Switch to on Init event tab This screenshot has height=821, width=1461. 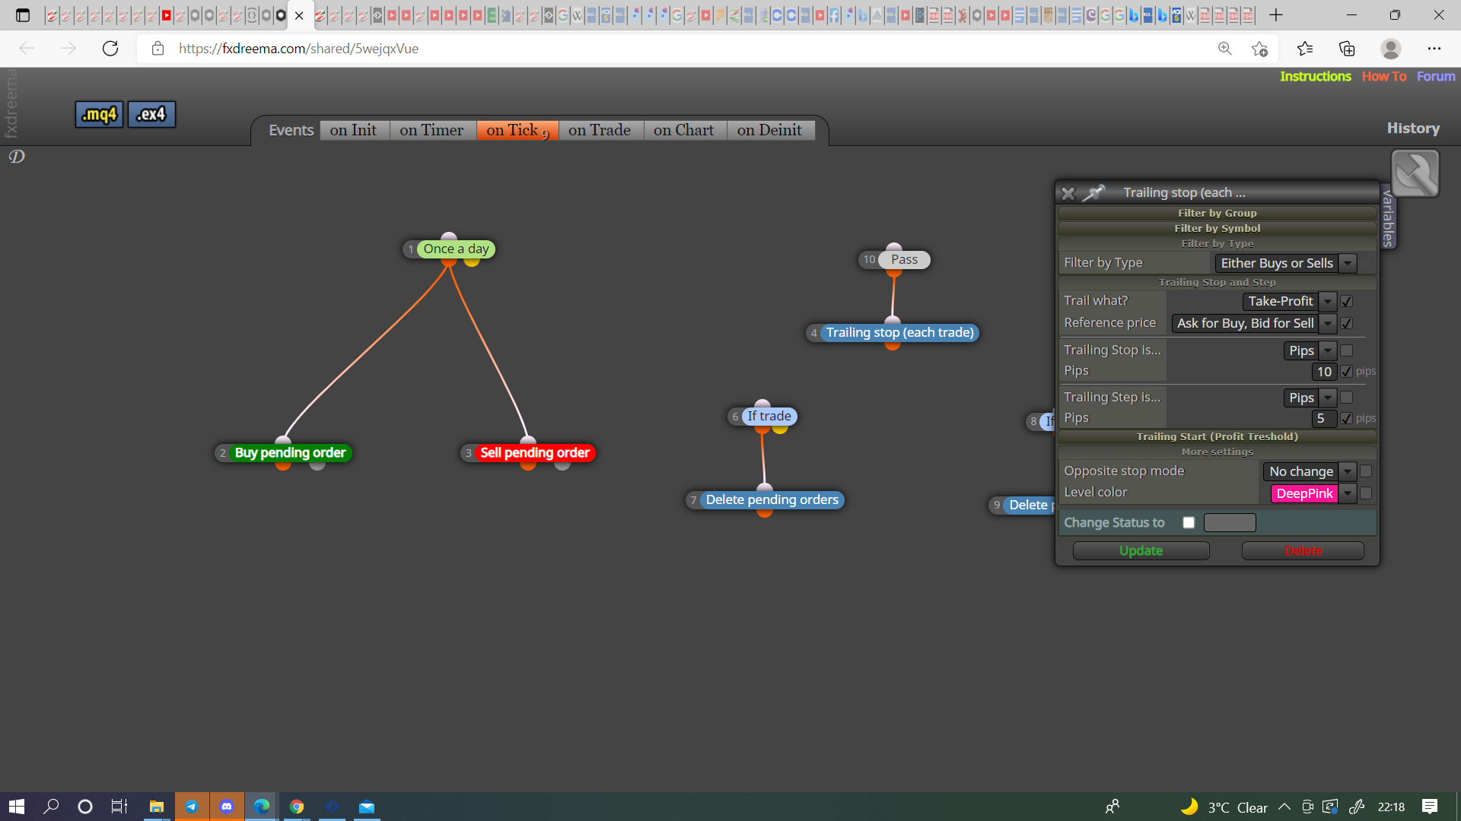click(354, 130)
